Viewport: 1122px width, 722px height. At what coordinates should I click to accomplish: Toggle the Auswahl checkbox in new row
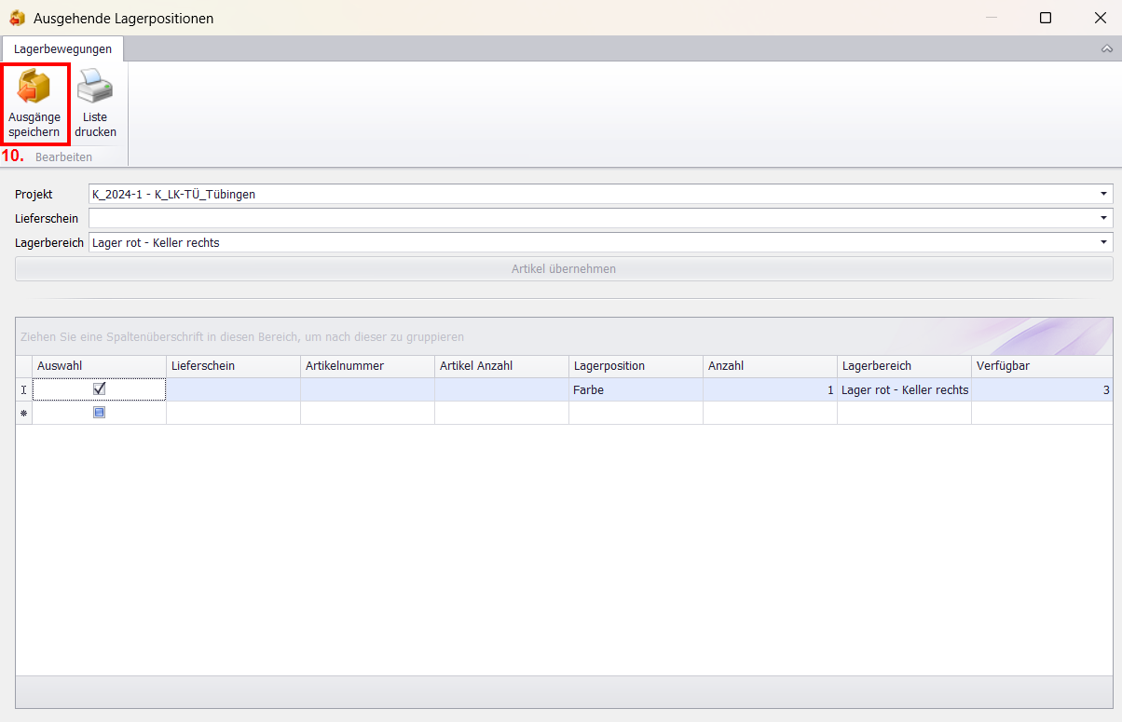(x=100, y=413)
